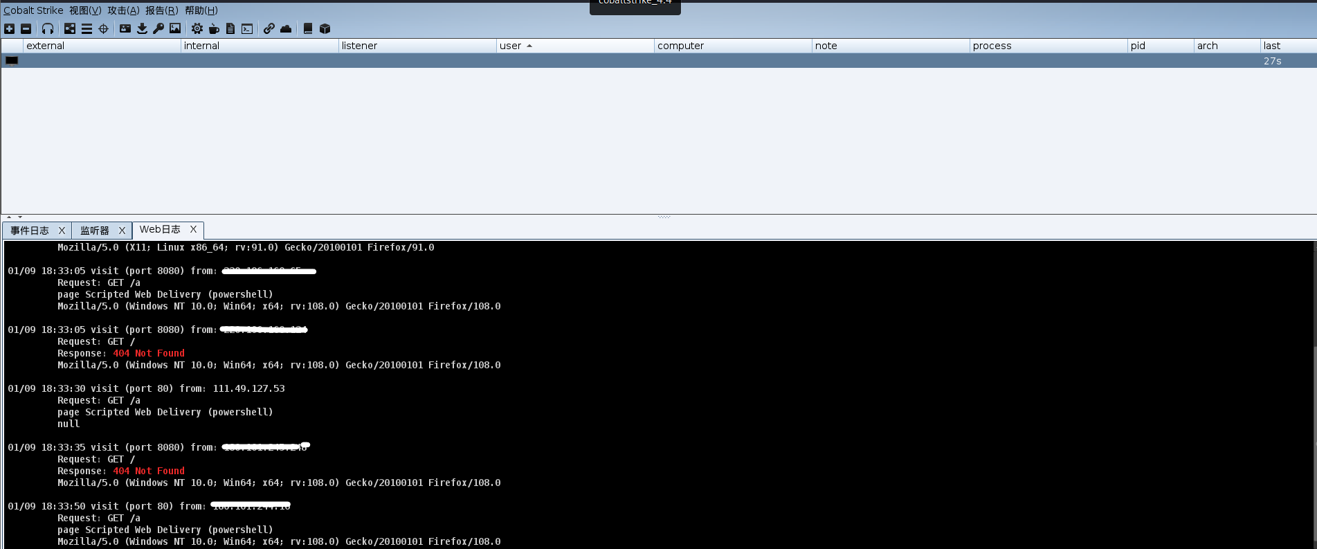Click the Firefox/91.0 user-agent line

coord(246,247)
